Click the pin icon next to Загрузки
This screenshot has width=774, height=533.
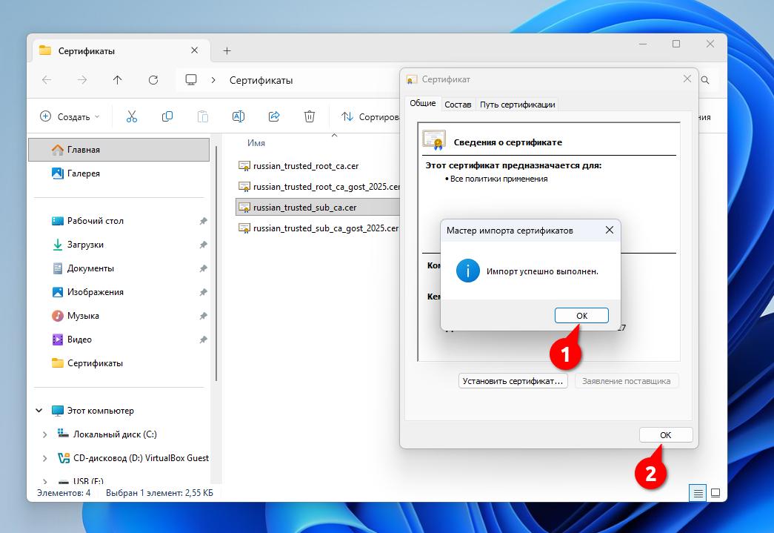point(203,245)
